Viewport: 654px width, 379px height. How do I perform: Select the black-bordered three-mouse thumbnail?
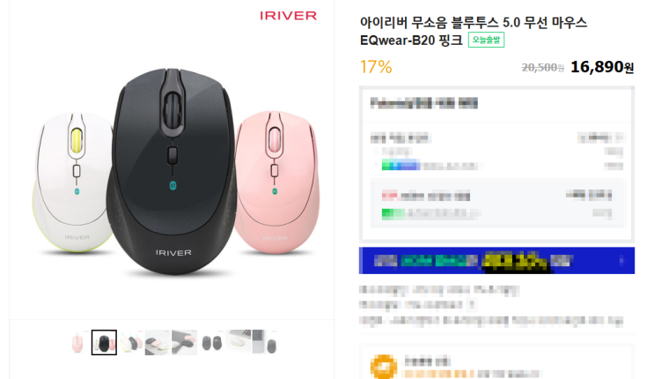pos(104,342)
